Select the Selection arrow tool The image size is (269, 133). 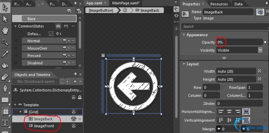(5, 8)
